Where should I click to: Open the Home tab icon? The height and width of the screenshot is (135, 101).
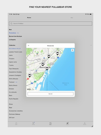16,123
